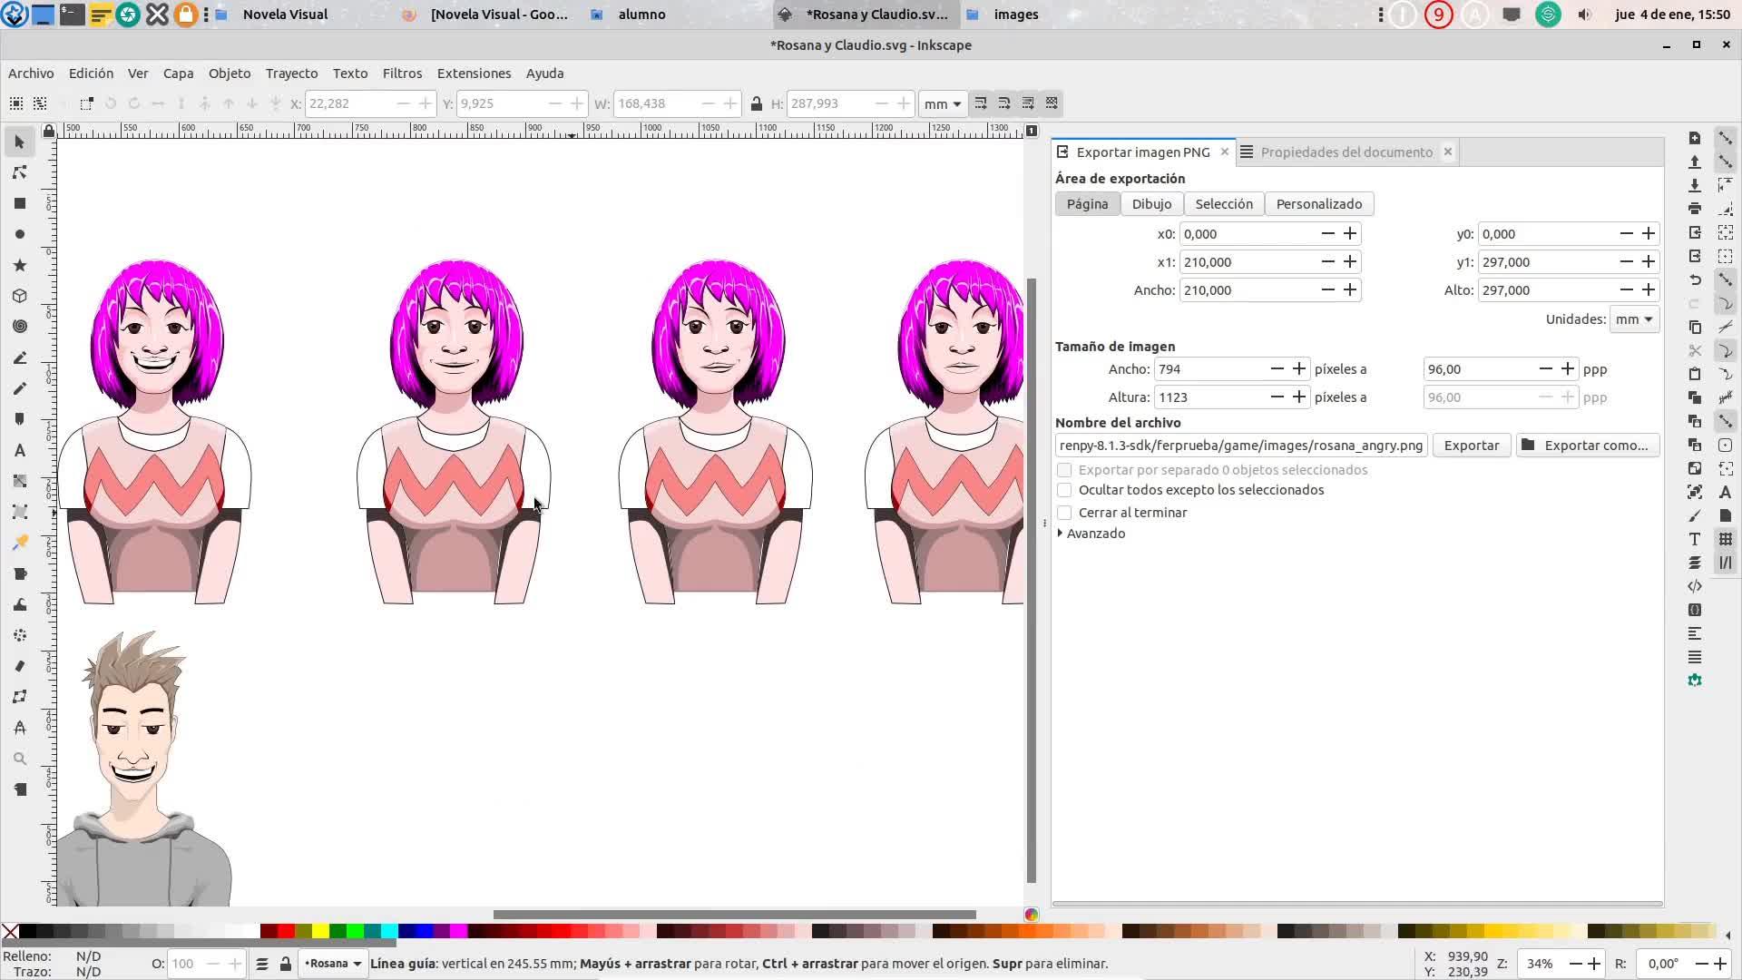Switch to 'Propiedades del documento' tab
This screenshot has height=980, width=1742.
click(1346, 152)
